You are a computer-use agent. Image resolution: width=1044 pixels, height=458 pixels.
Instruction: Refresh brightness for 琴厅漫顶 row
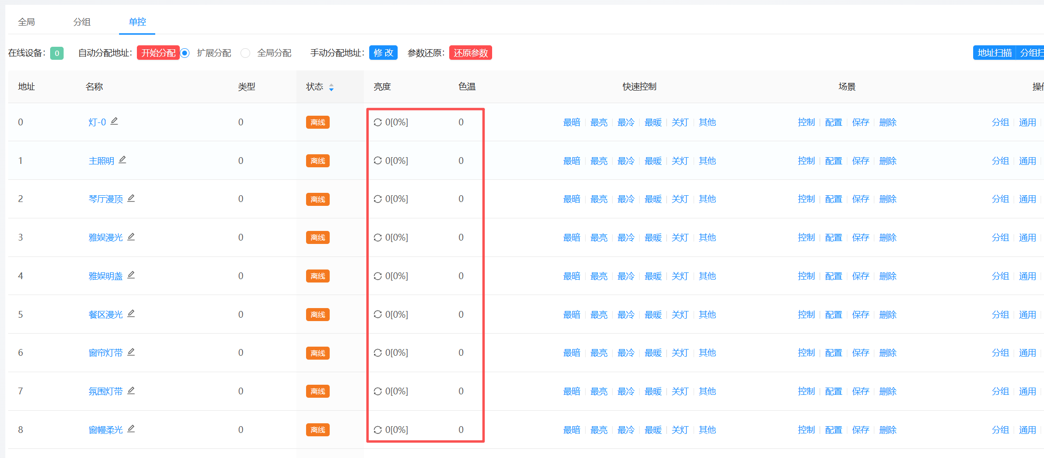tap(378, 199)
